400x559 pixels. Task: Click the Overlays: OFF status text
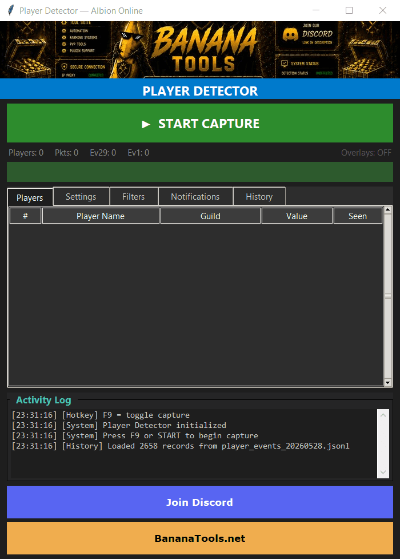coord(366,153)
